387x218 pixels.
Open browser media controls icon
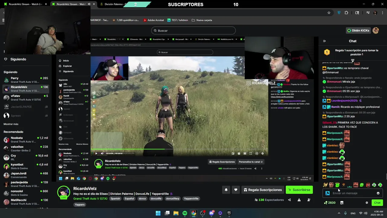(368, 13)
